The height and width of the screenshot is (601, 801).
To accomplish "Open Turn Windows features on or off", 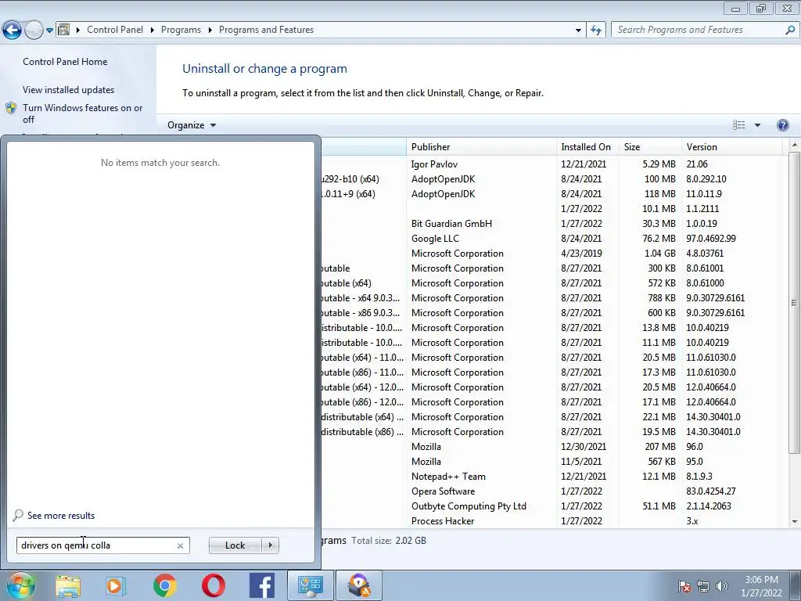I will point(83,113).
